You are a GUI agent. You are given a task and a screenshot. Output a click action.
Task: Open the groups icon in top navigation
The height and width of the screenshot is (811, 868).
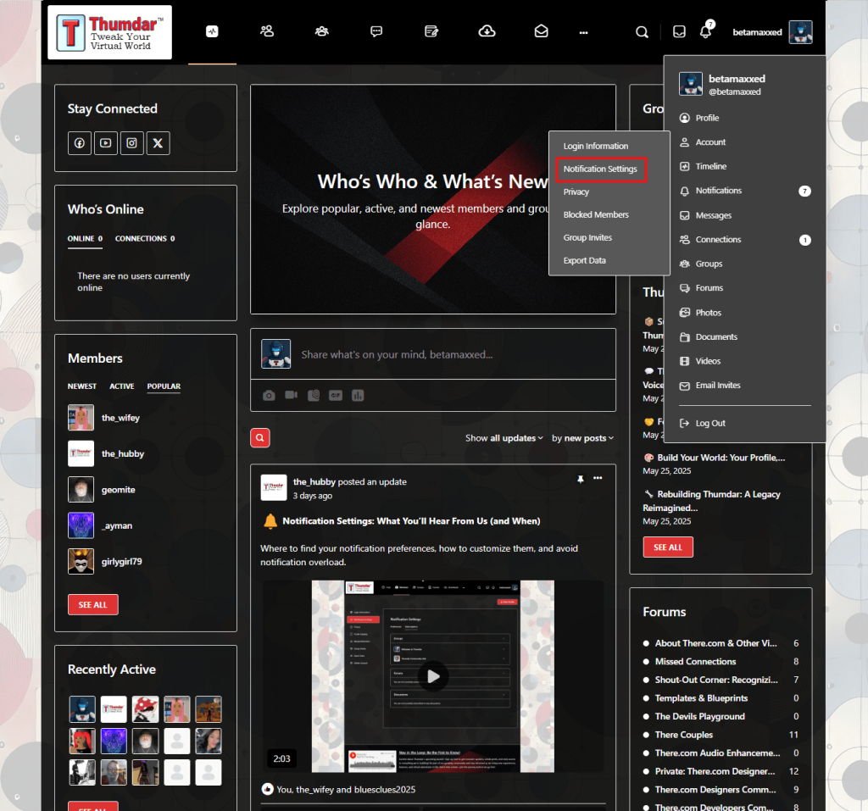(x=321, y=31)
